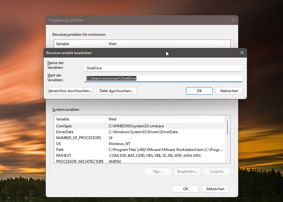The height and width of the screenshot is (202, 283).
Task: Cancel edit dialog with Abbrechen
Action: (x=229, y=91)
